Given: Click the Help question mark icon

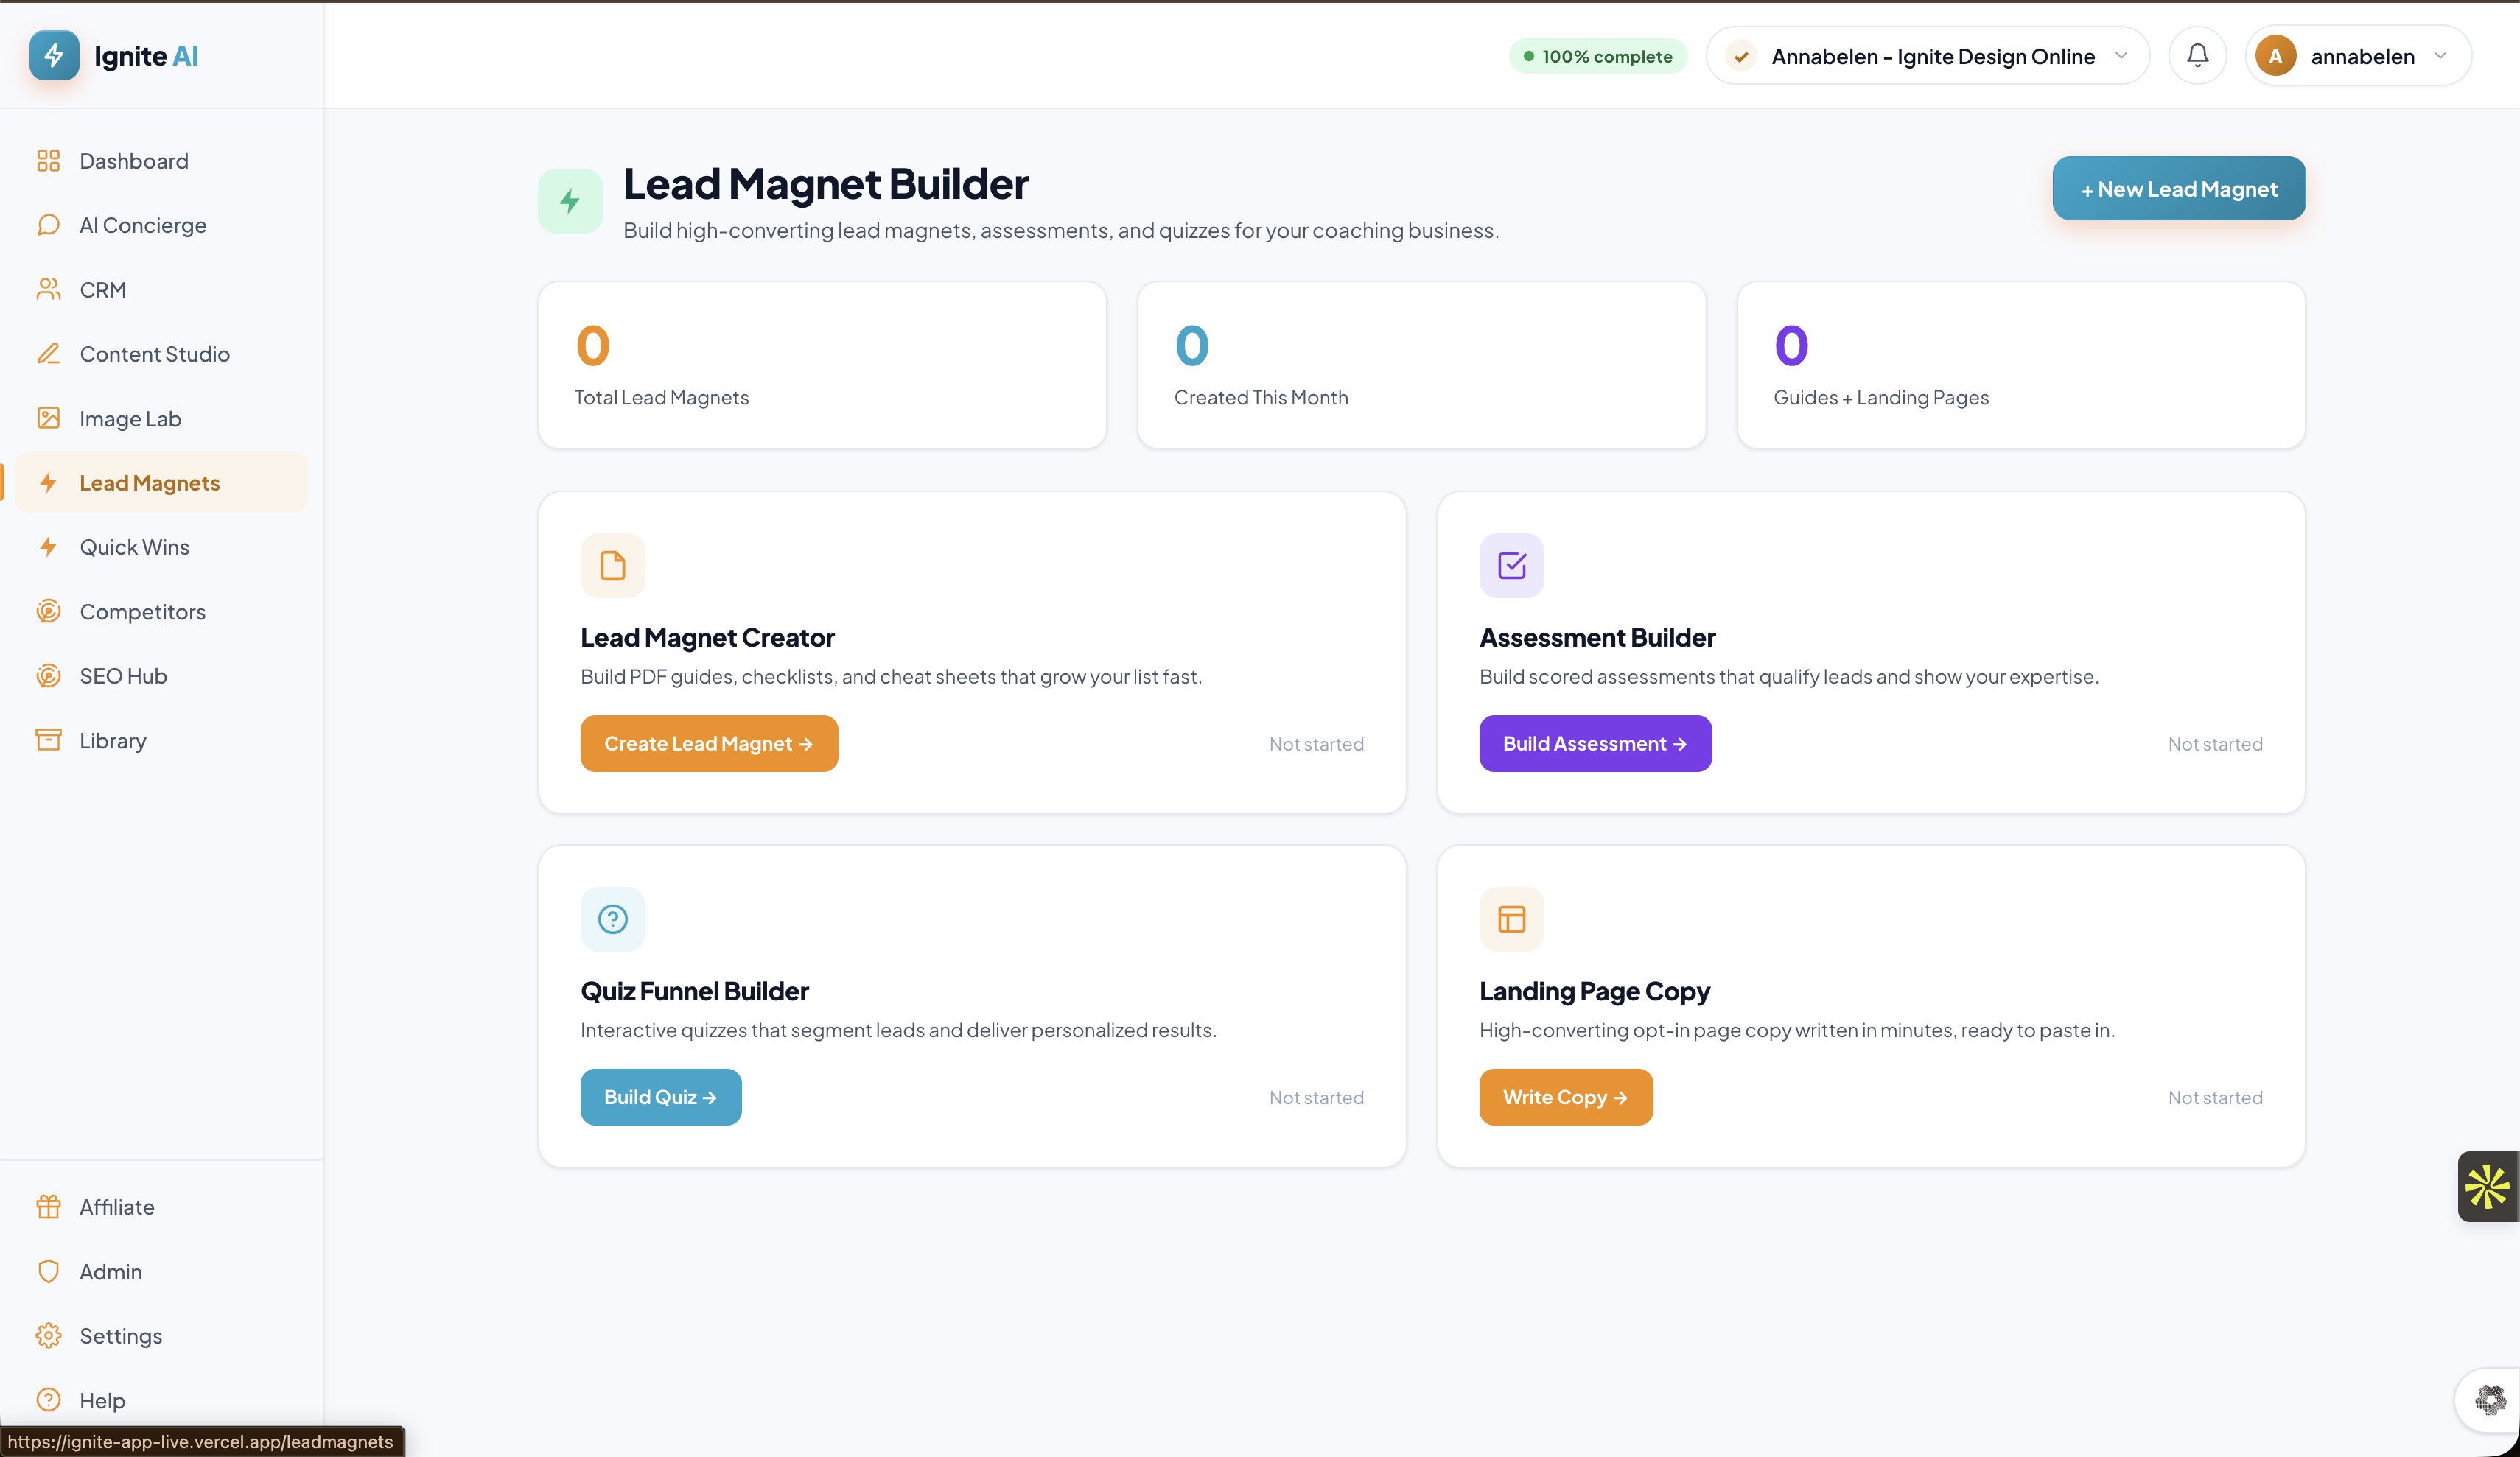Looking at the screenshot, I should click(48, 1400).
